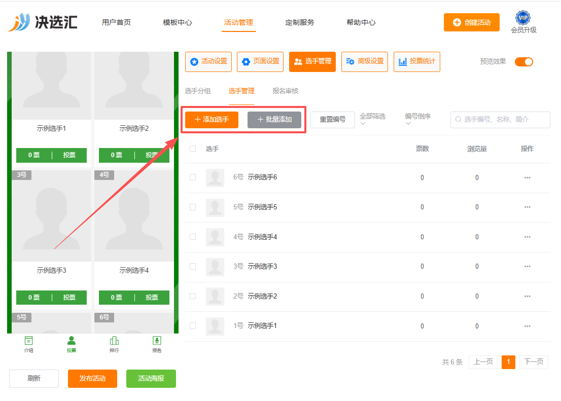Click the 添加选手 button
The height and width of the screenshot is (401, 561).
[x=212, y=120]
